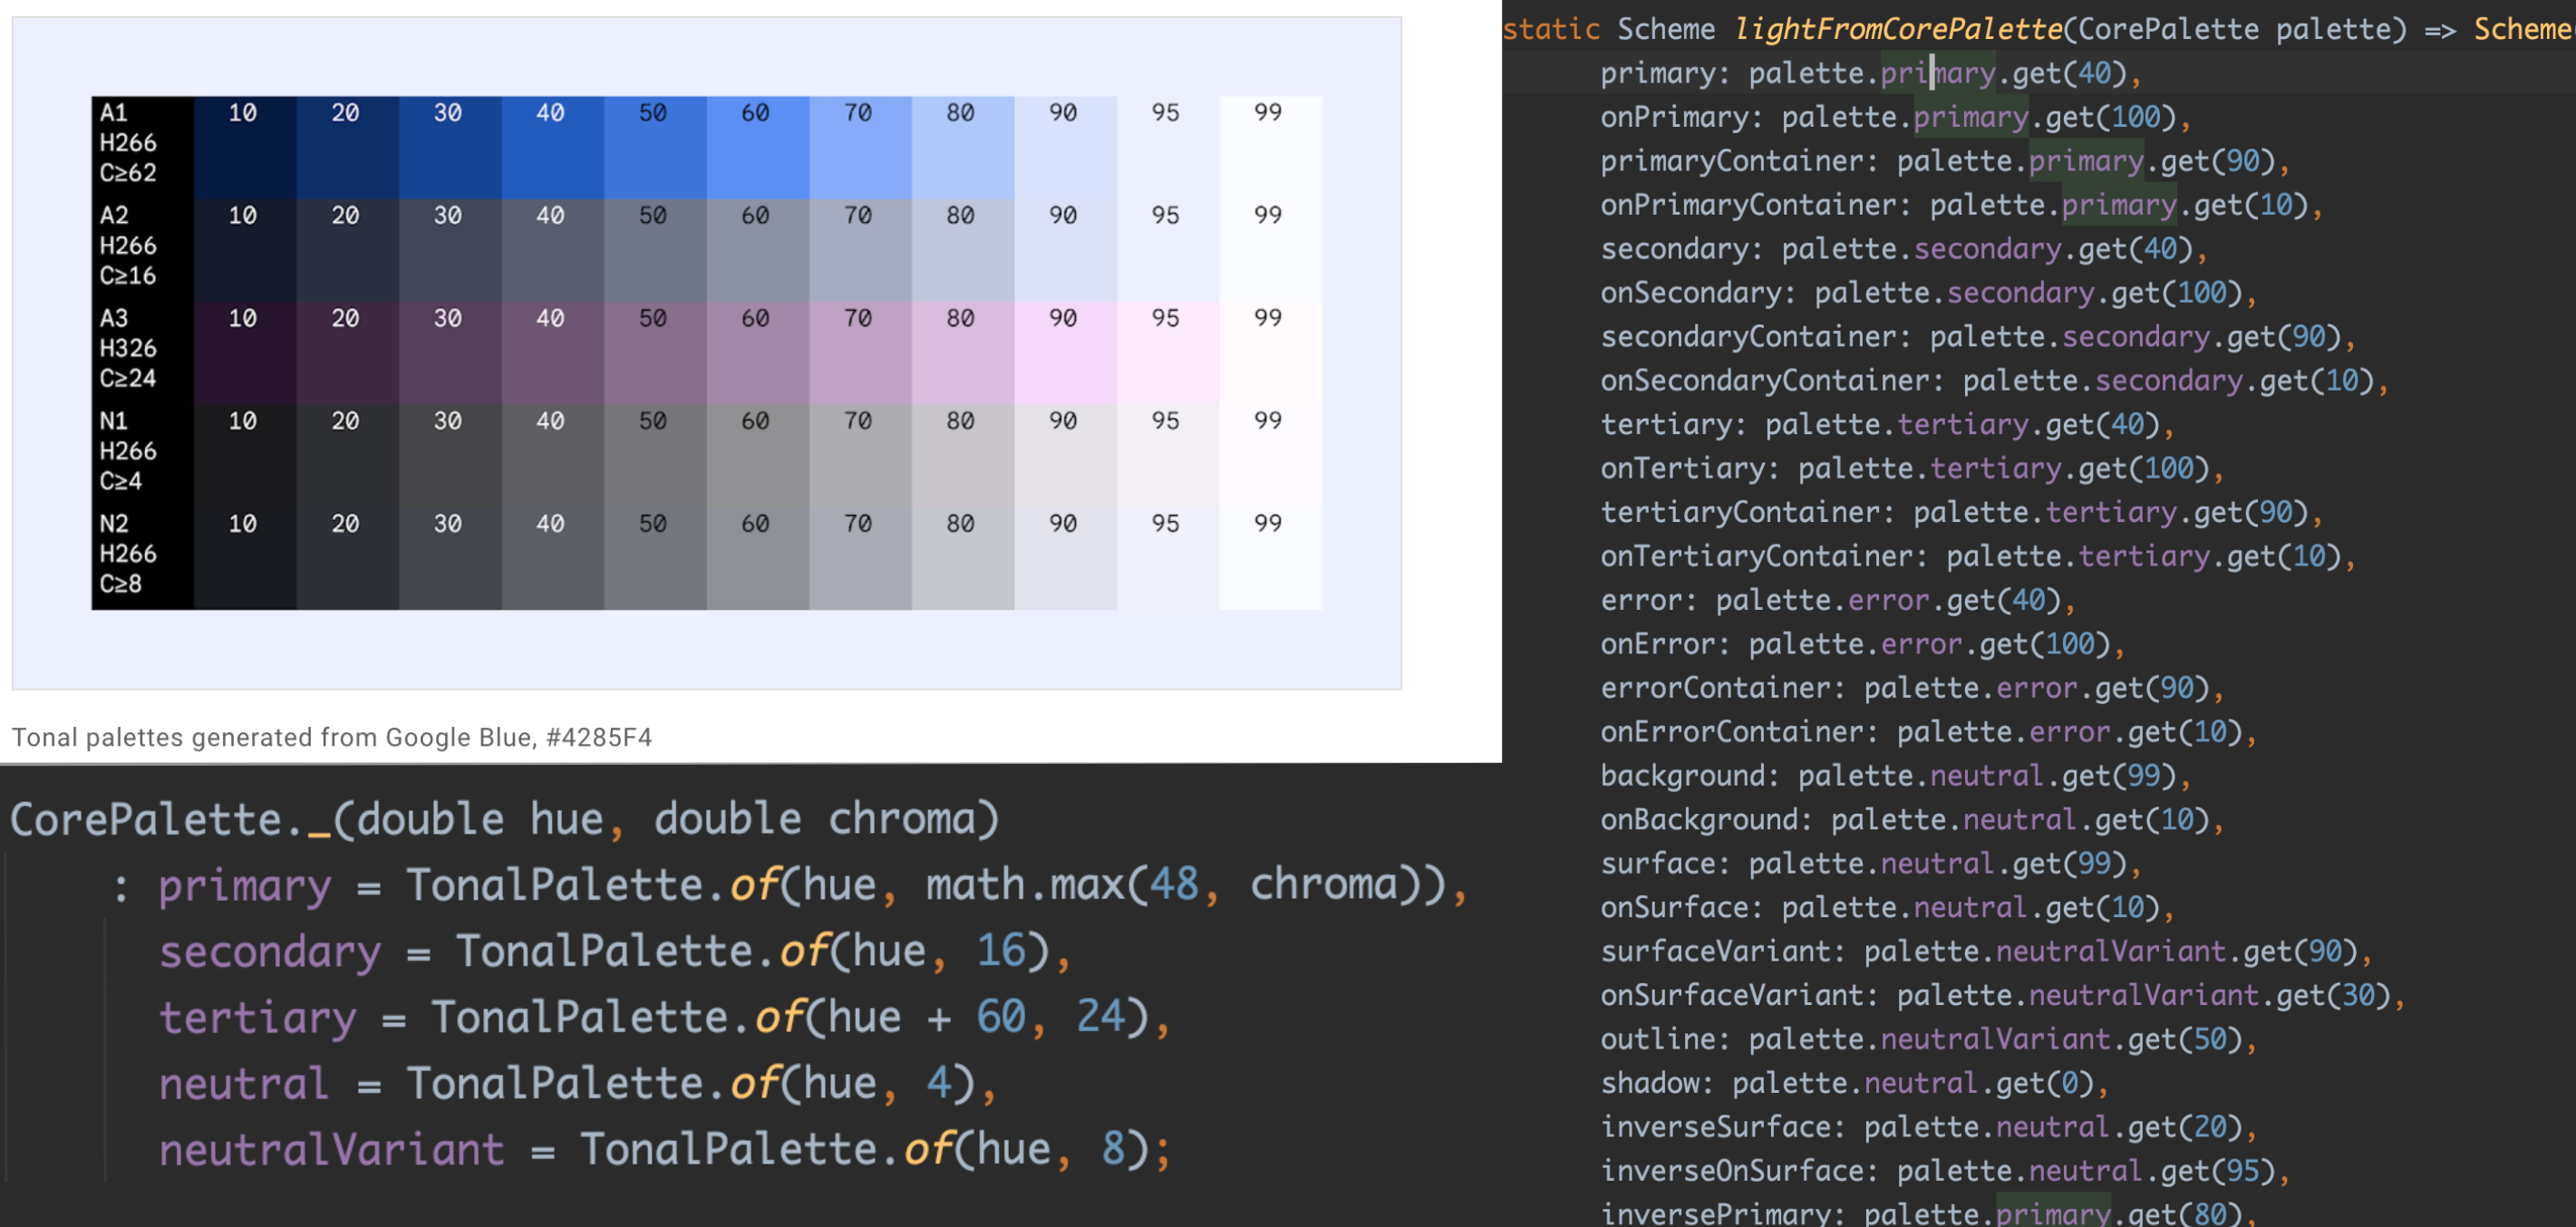This screenshot has height=1227, width=2576.
Task: Click the lightFromCorePalette method name
Action: (1897, 29)
